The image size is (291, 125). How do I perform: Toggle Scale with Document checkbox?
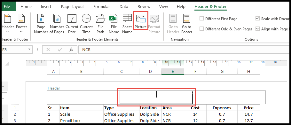coord(257,19)
